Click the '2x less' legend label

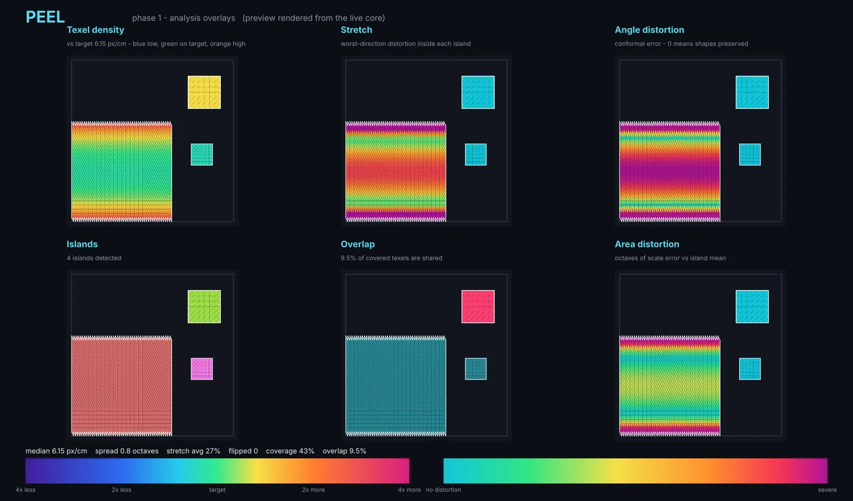point(122,490)
